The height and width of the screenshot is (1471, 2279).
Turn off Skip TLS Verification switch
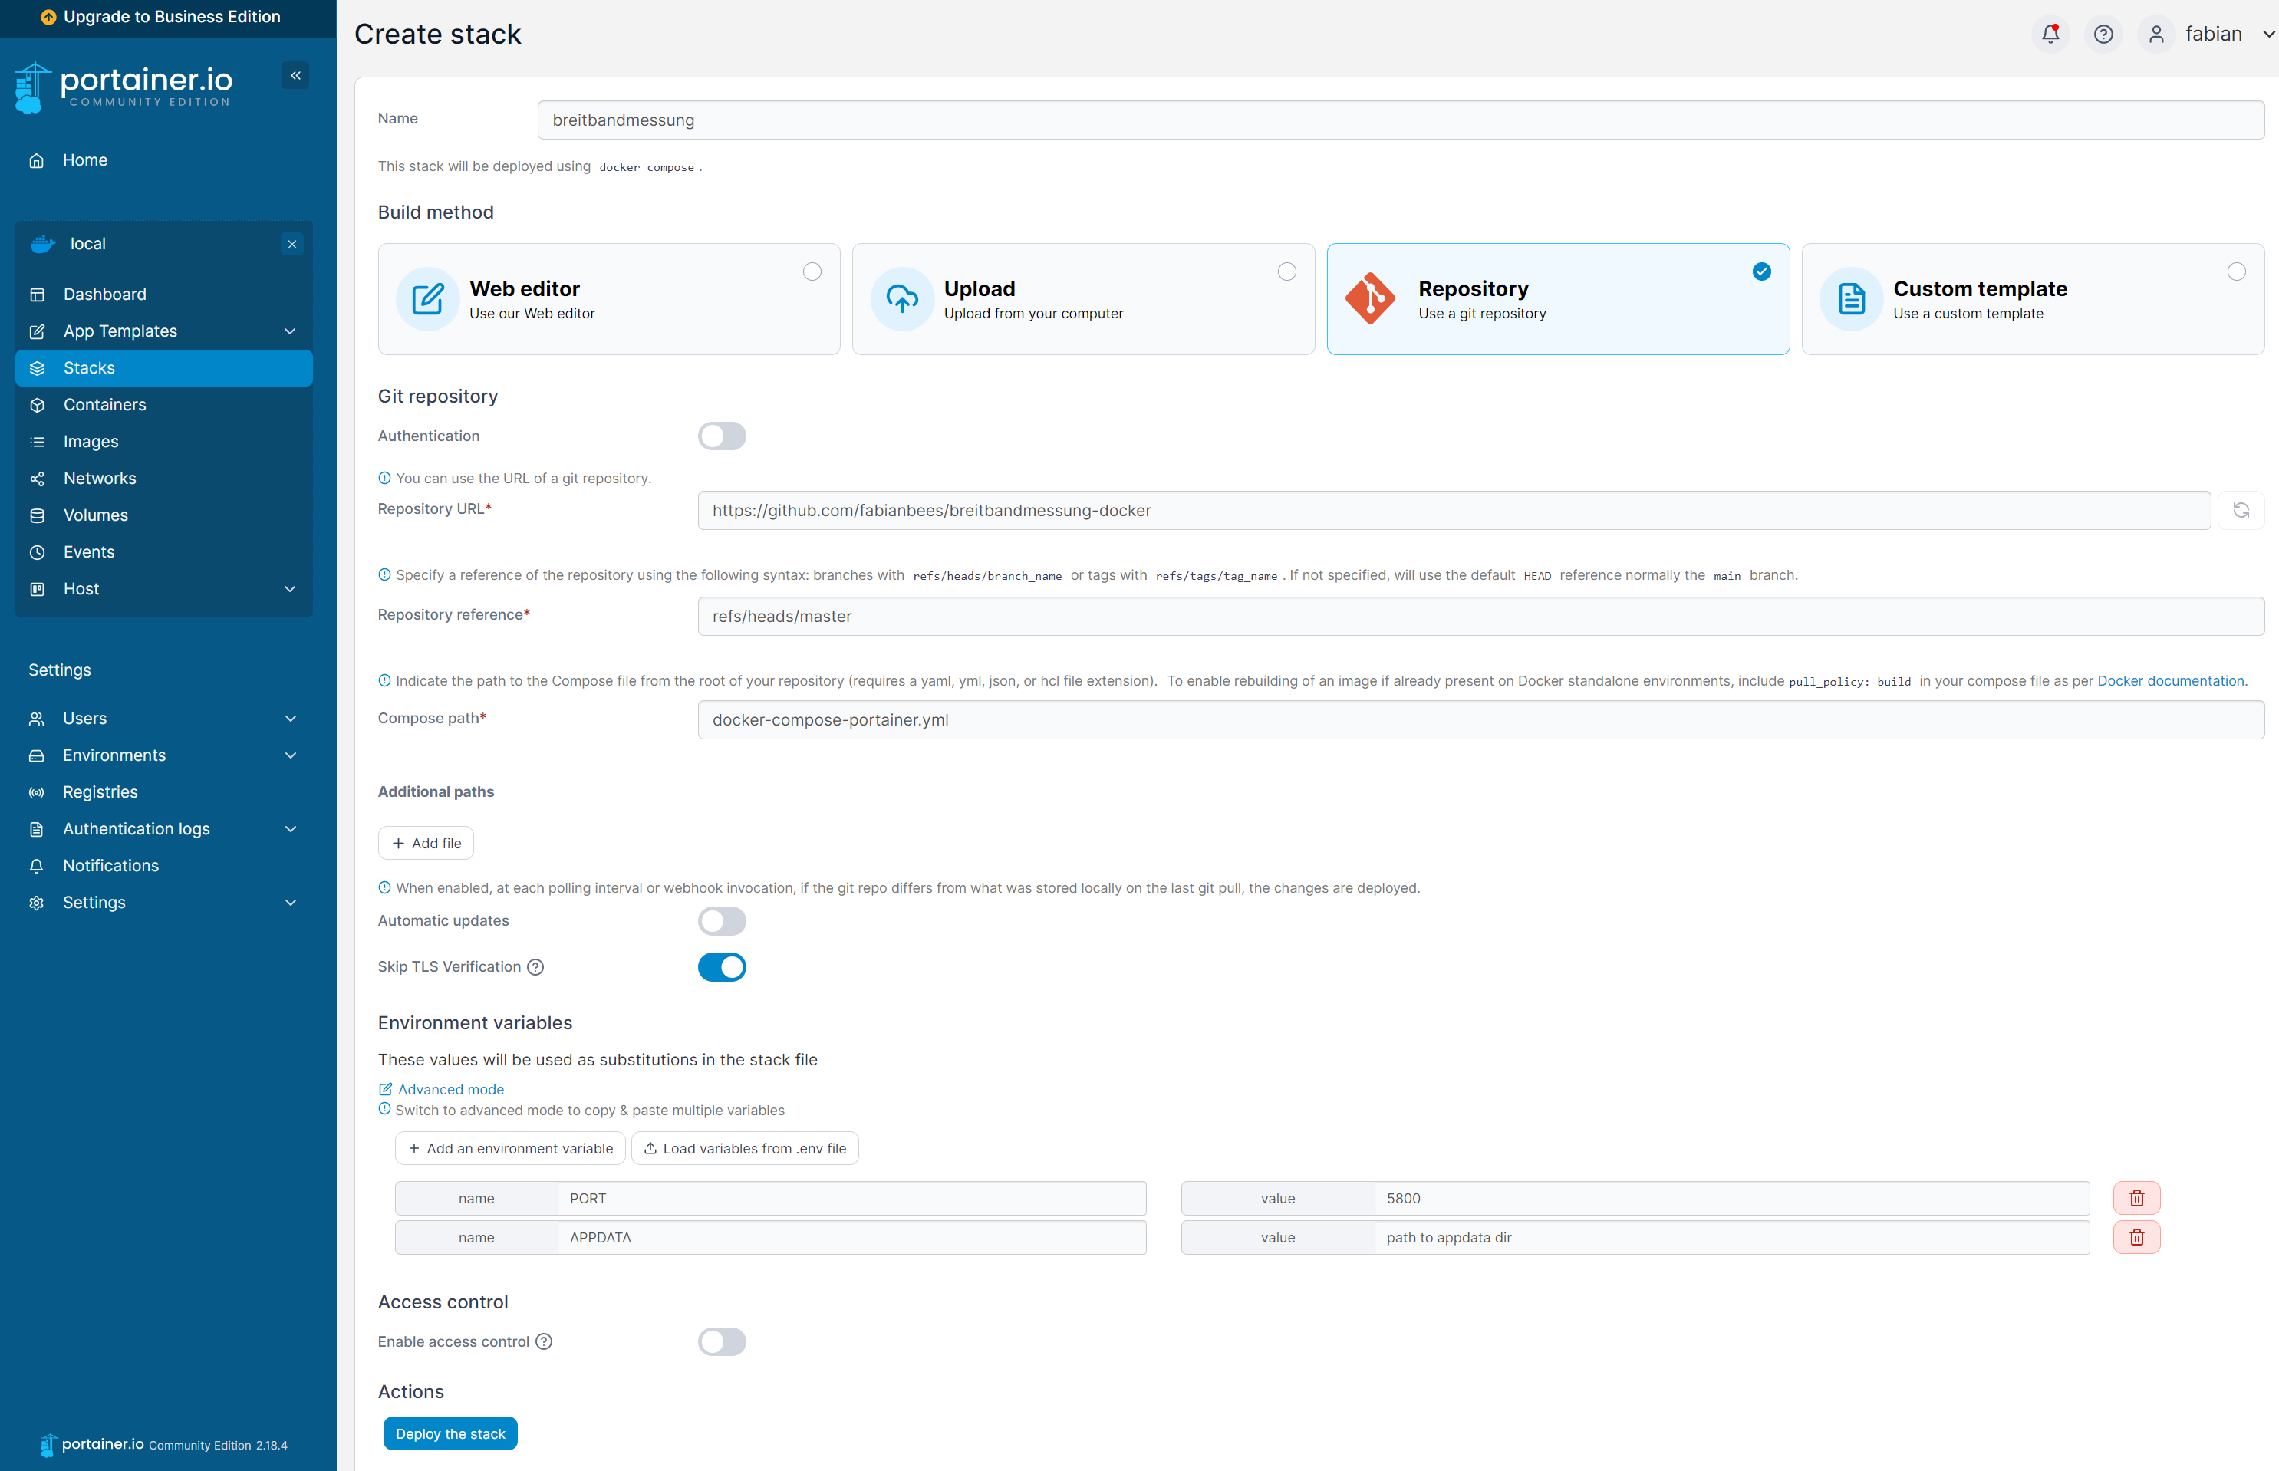[721, 966]
